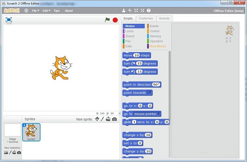Expand the point towards target dropdown
Viewport: 247px width, 162px height.
149,93
